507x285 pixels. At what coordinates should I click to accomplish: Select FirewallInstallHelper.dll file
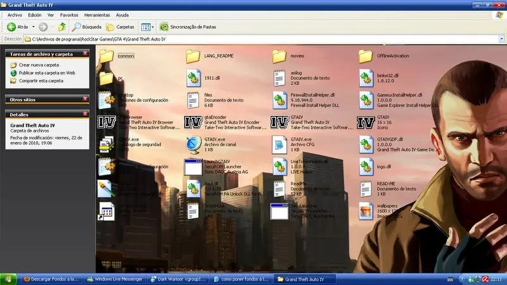pos(279,100)
